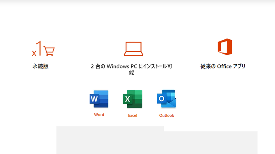275x154 pixels.
Task: Click the x1 shopping cart icon
Action: [x=44, y=48]
